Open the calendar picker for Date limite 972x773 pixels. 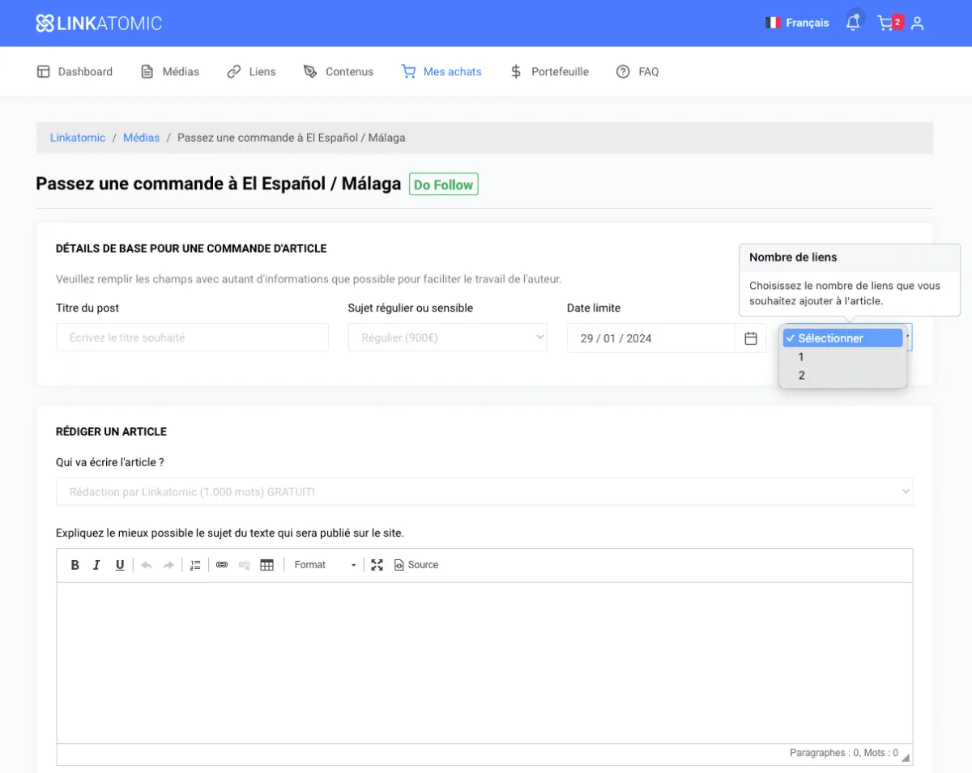(751, 338)
